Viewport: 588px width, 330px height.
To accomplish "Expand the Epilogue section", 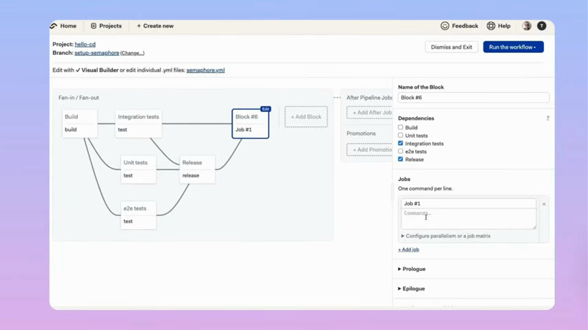I will pyautogui.click(x=411, y=289).
